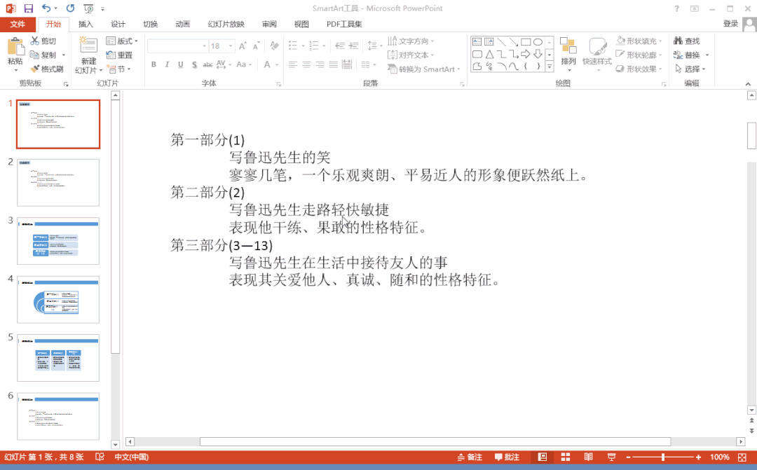The width and height of the screenshot is (757, 470).
Task: Click zoom out minus button
Action: [628, 457]
